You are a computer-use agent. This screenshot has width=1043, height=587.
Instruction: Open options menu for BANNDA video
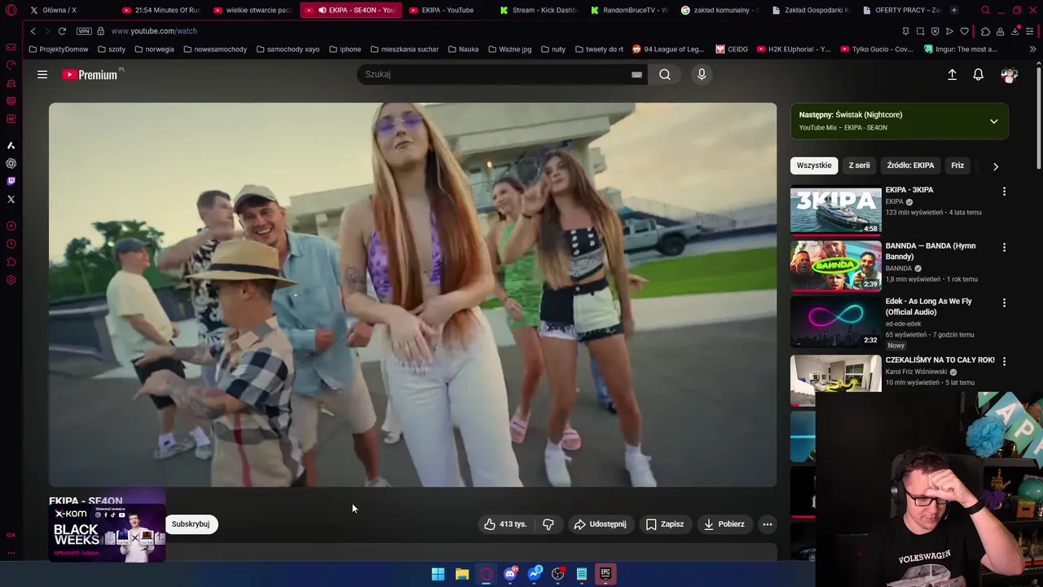pyautogui.click(x=1004, y=247)
